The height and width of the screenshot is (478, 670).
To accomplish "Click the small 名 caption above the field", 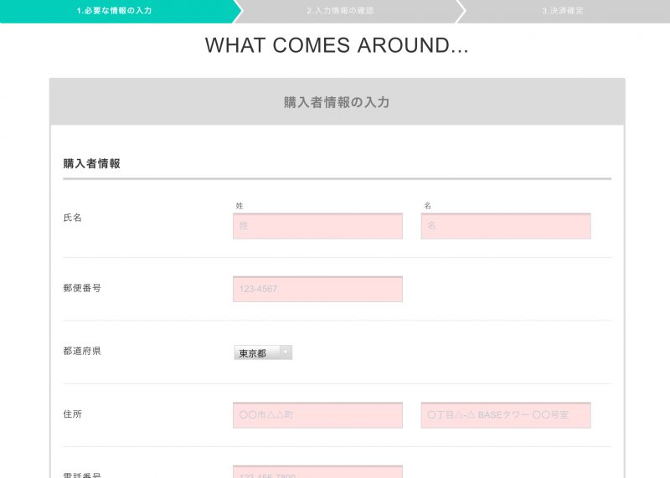I will pyautogui.click(x=427, y=205).
